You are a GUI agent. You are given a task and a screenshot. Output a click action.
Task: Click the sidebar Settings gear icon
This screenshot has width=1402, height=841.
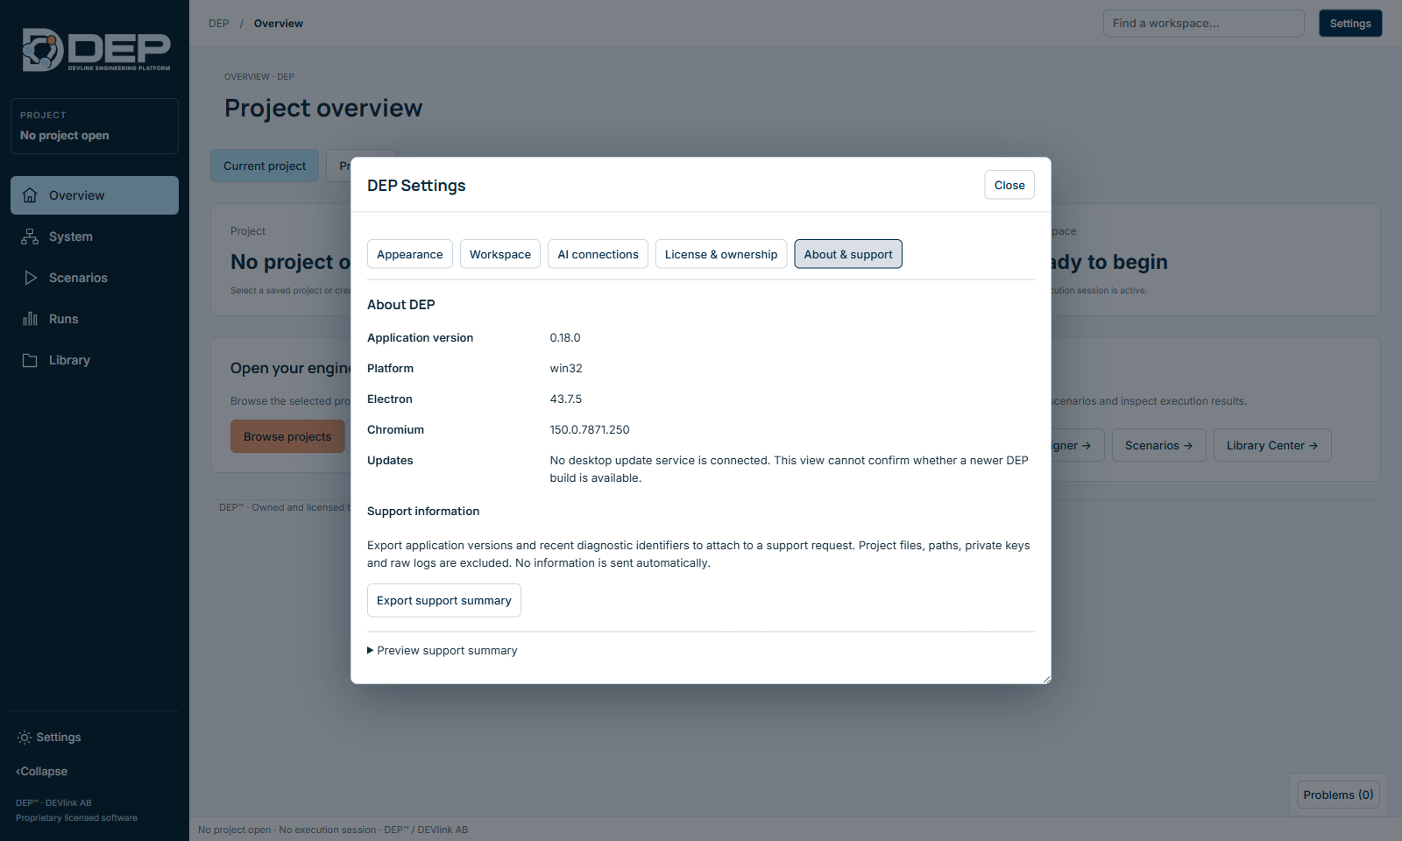click(25, 738)
